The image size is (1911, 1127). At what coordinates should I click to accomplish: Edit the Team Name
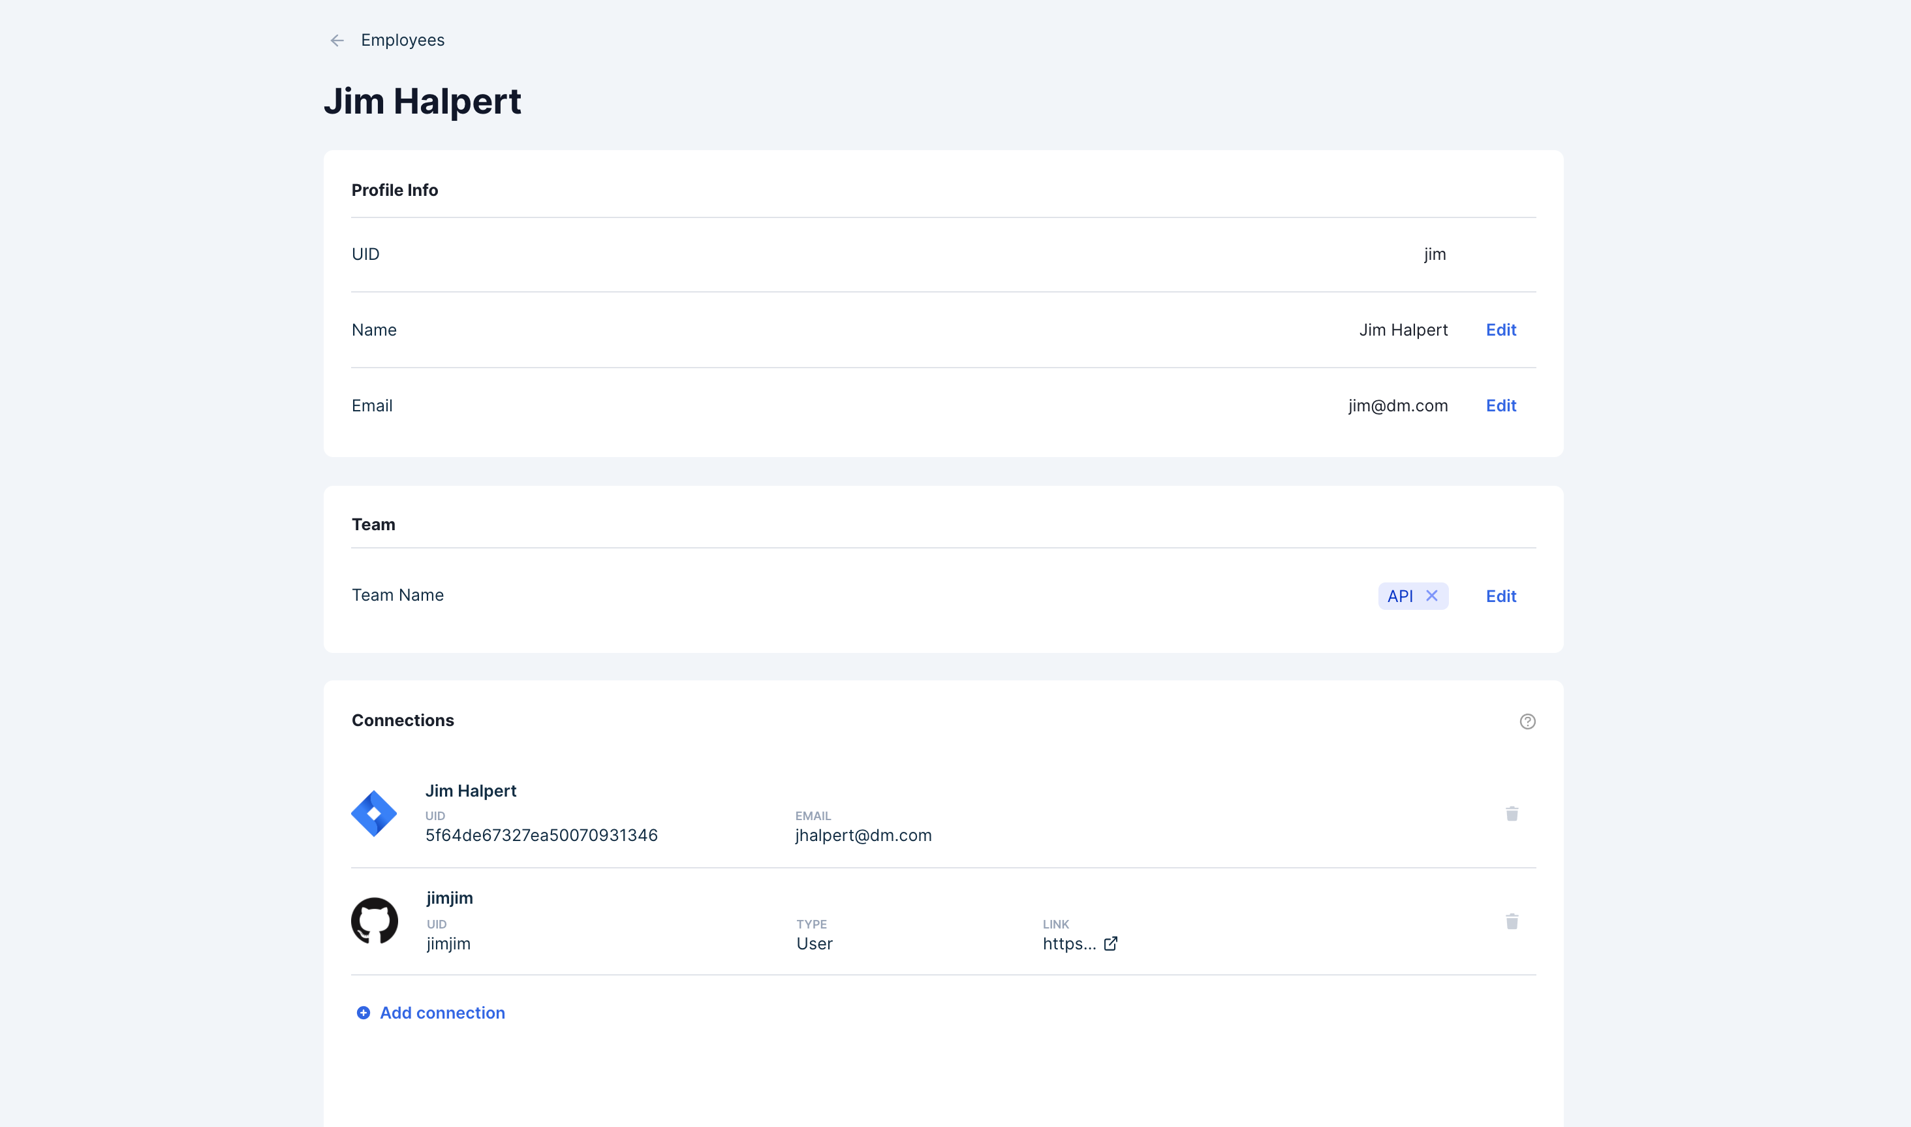pyautogui.click(x=1500, y=596)
